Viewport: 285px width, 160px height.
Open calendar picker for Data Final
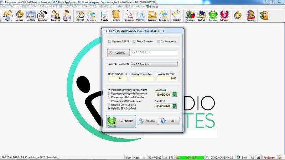175,106
